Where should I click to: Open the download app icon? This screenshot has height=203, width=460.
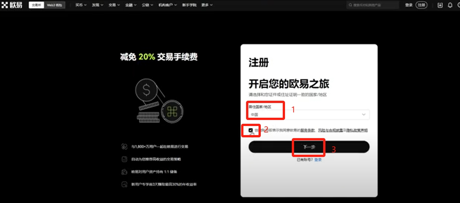[x=440, y=5]
